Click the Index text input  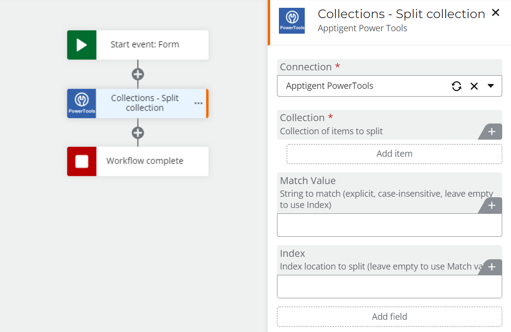click(389, 287)
